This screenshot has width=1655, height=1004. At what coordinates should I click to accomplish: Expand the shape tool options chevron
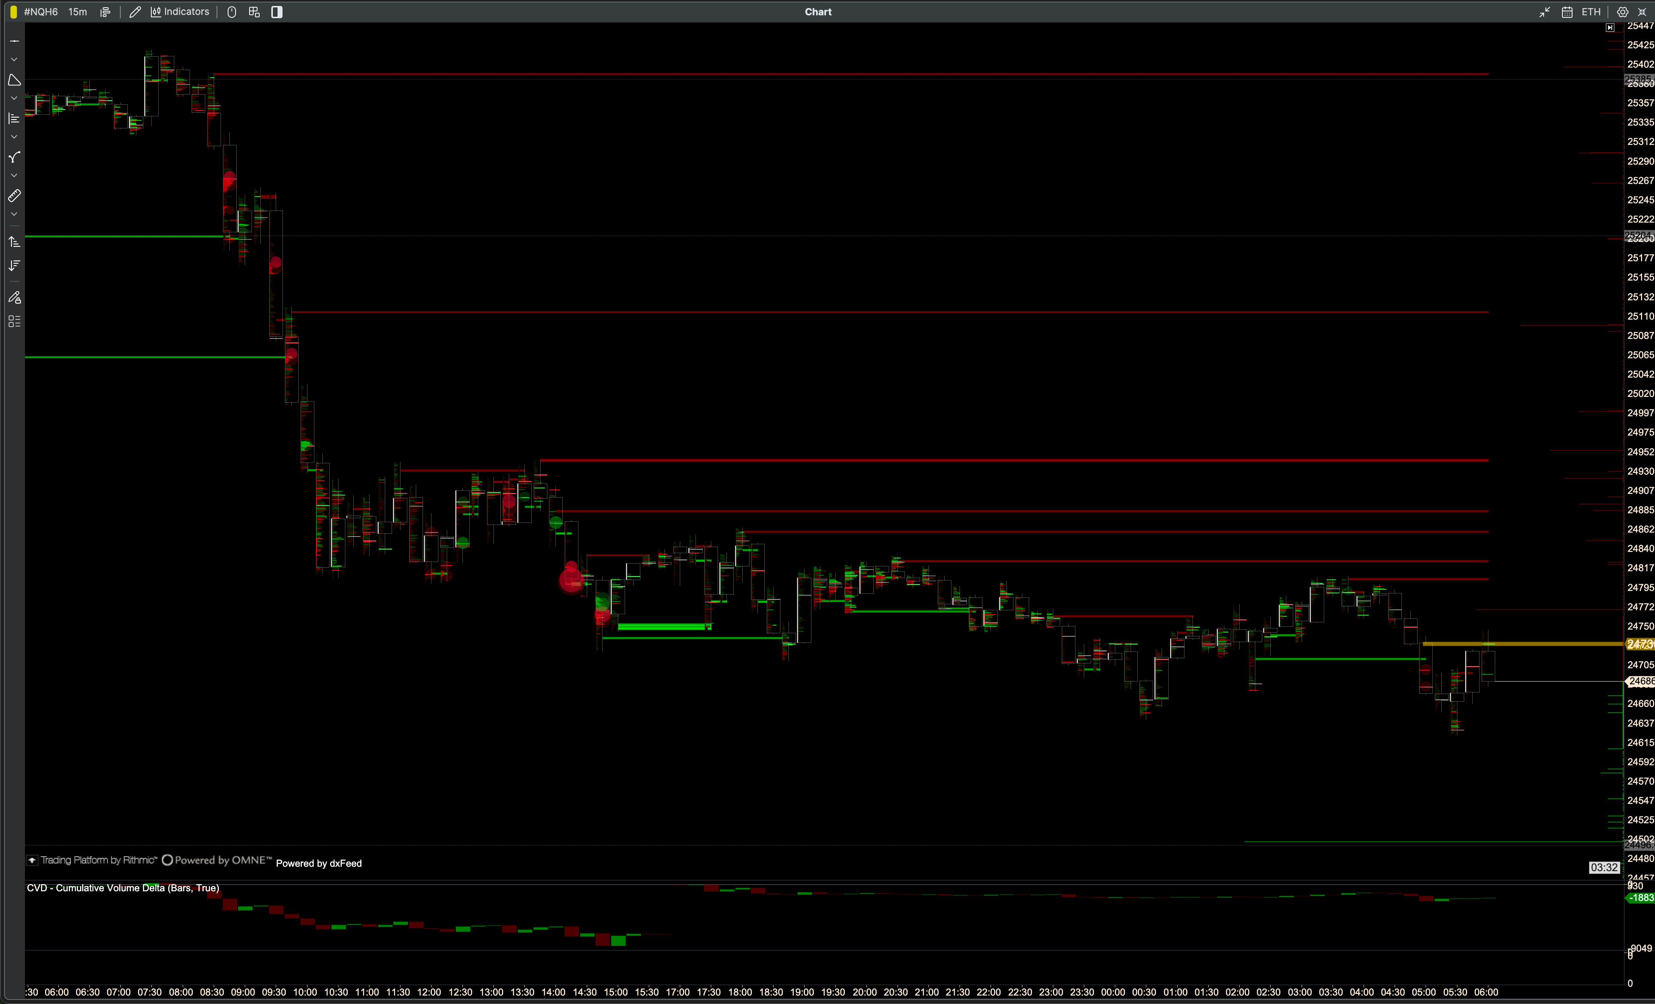(14, 98)
